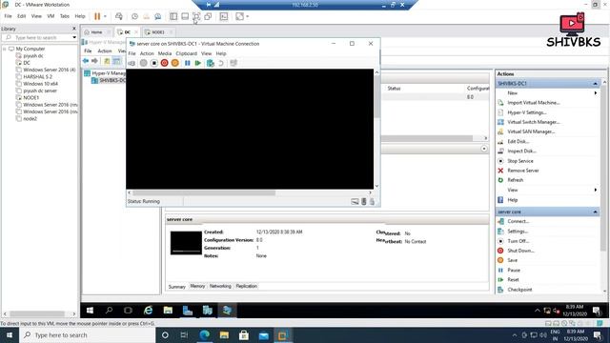Switch to the Memory tab in details pane
This screenshot has width=610, height=343.
click(197, 286)
